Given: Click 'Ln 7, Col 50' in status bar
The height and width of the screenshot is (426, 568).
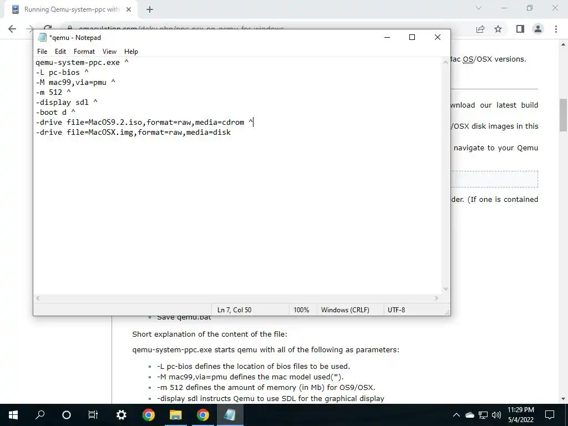Looking at the screenshot, I should click(235, 310).
